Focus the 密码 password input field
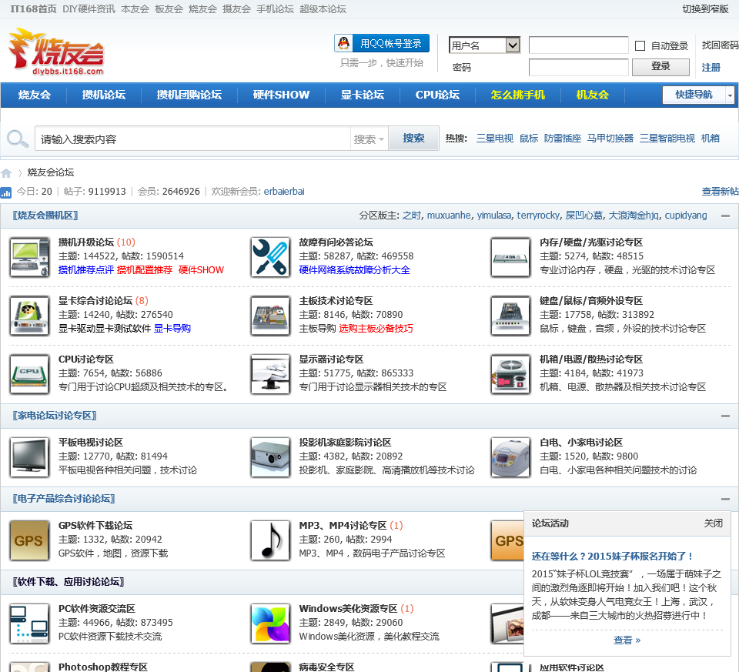 [579, 67]
